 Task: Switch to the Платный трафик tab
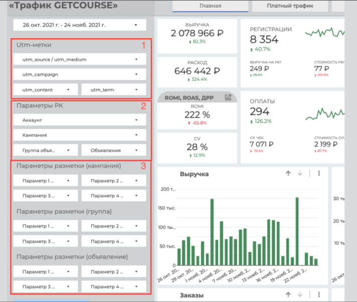[x=290, y=6]
